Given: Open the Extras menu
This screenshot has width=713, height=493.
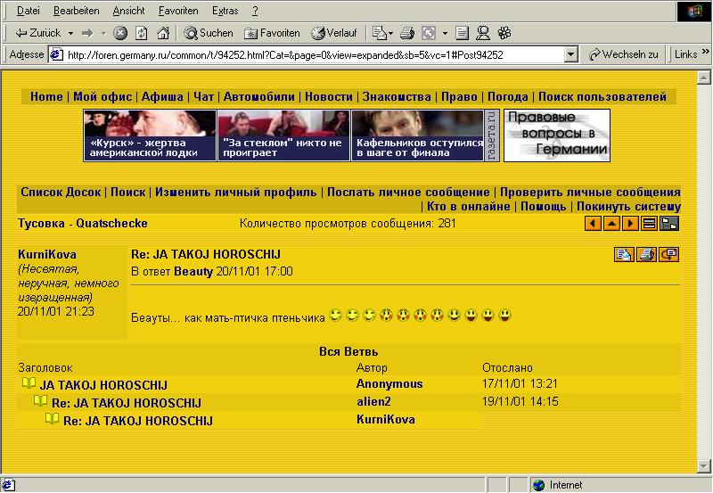Looking at the screenshot, I should click(x=225, y=11).
